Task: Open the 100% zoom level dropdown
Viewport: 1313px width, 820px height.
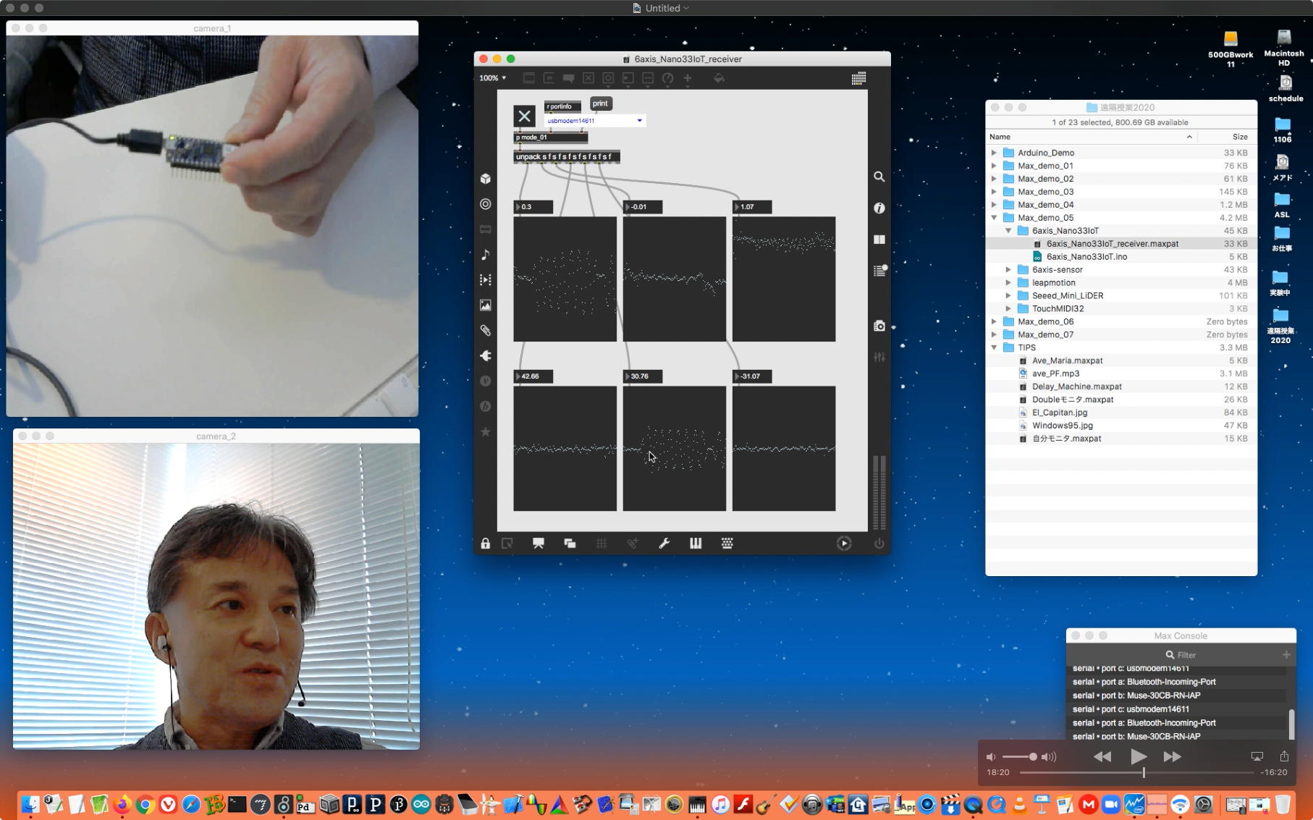Action: tap(492, 78)
